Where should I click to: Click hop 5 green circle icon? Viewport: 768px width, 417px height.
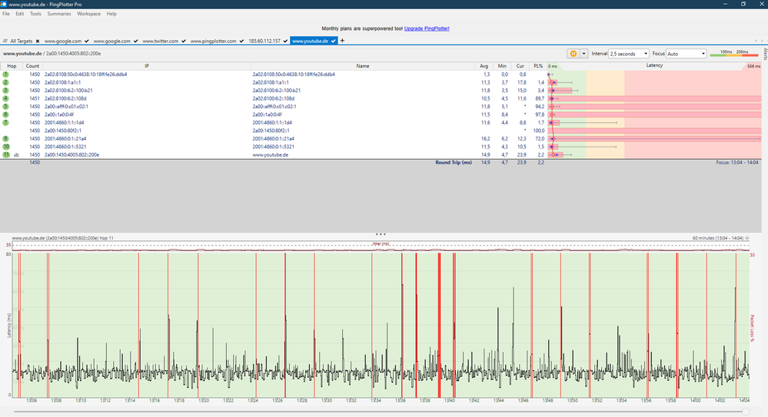(x=6, y=106)
